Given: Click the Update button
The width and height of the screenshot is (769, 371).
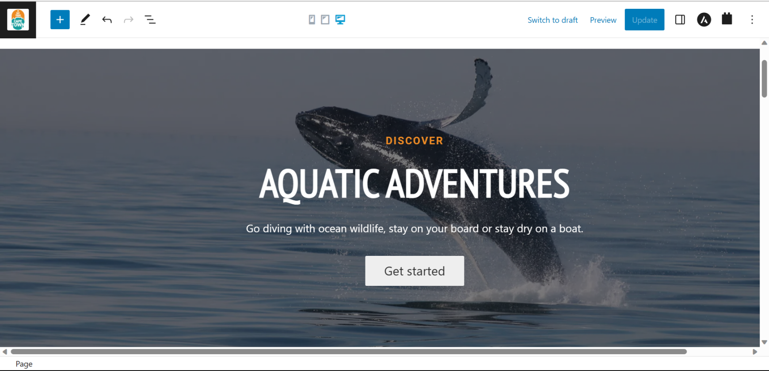Looking at the screenshot, I should [x=644, y=20].
